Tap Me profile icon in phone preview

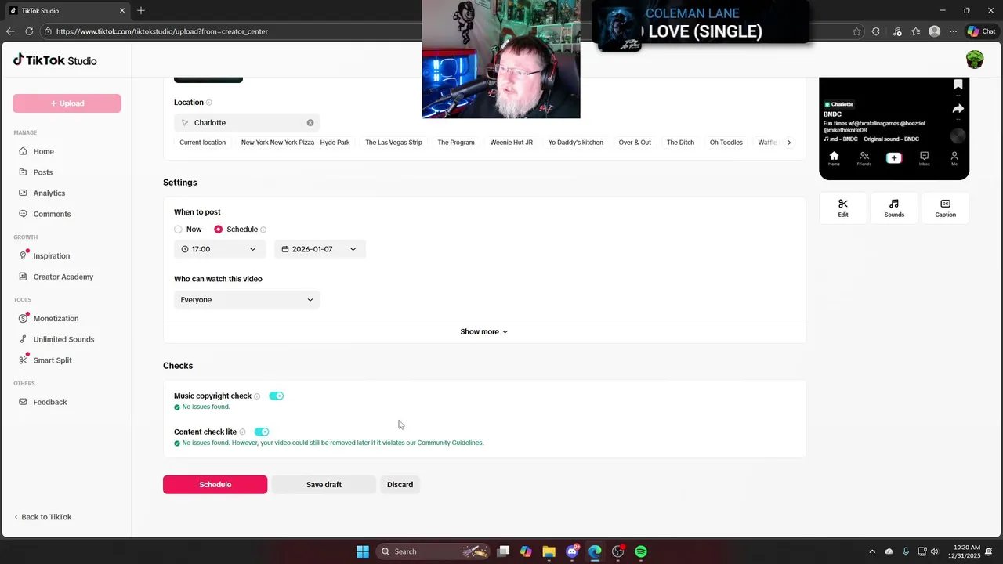tap(954, 158)
